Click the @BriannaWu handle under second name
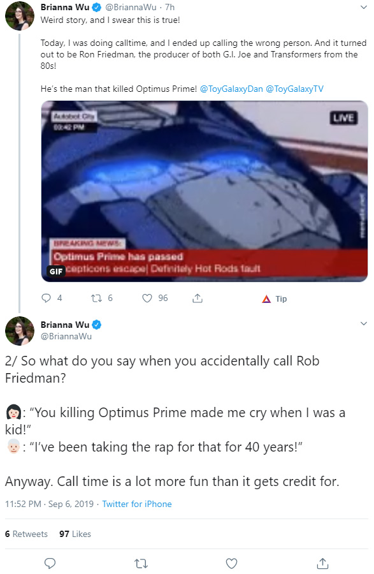Screen dimensions: 374x574 [66, 336]
